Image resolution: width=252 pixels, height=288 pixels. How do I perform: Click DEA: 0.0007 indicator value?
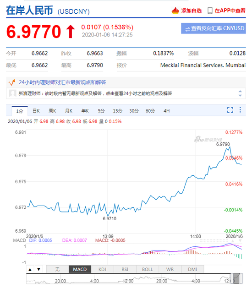coord(74,240)
